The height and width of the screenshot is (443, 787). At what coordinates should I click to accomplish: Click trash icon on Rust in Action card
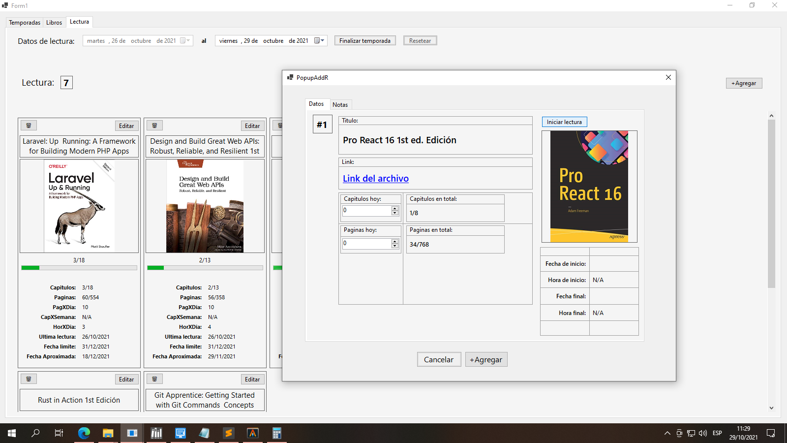click(29, 379)
